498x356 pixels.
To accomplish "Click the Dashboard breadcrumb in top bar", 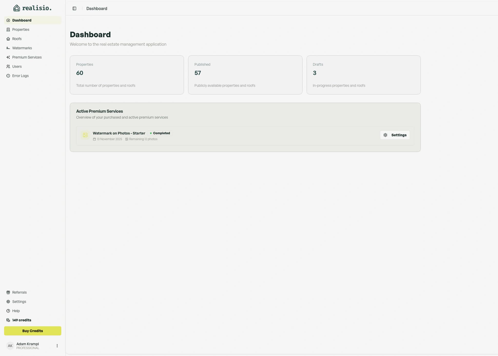I will point(97,8).
